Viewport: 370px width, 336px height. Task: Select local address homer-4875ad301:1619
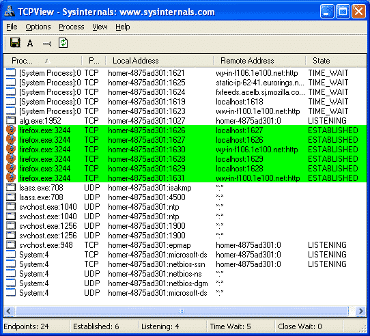tap(147, 102)
